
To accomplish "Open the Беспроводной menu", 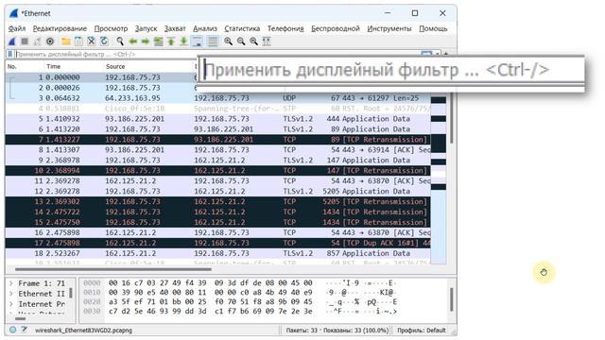I will [x=336, y=28].
